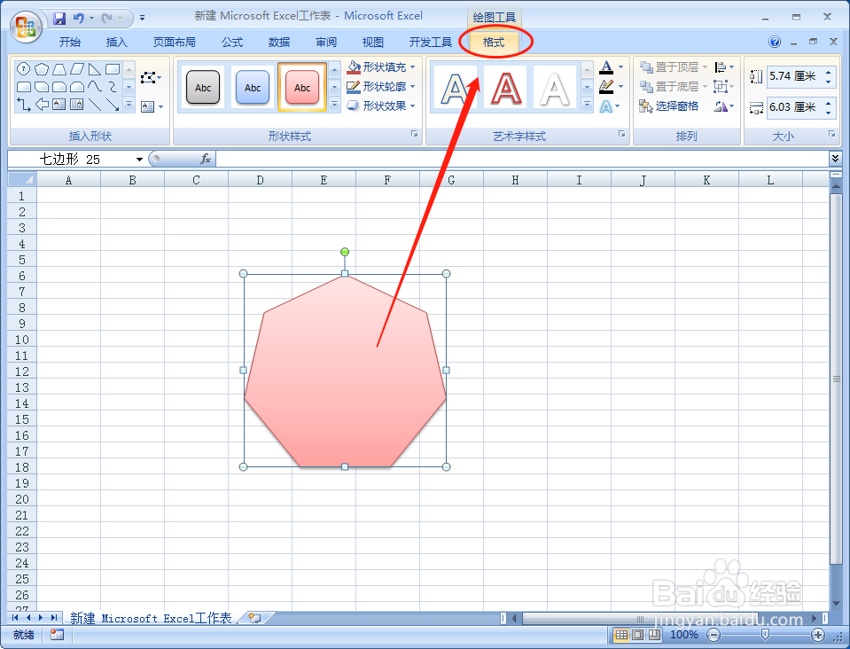This screenshot has width=850, height=649.
Task: Choose the parallelogram shape
Action: [77, 69]
